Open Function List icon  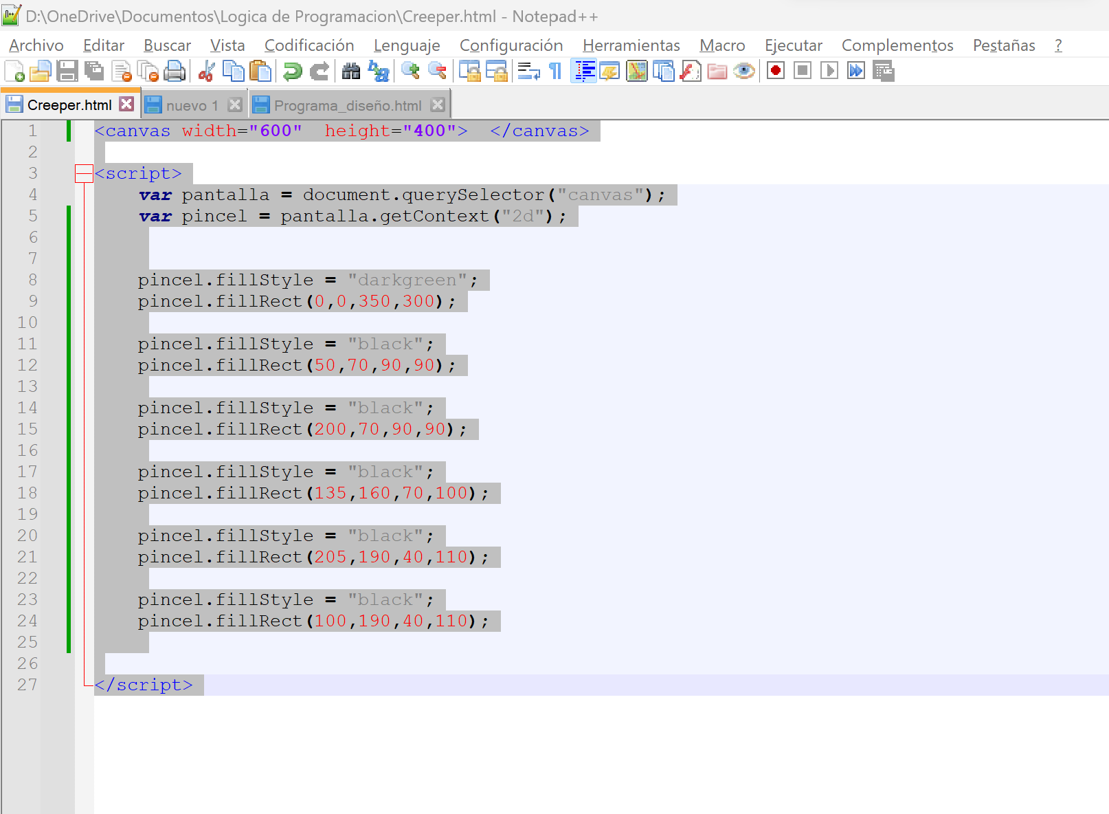pos(691,71)
